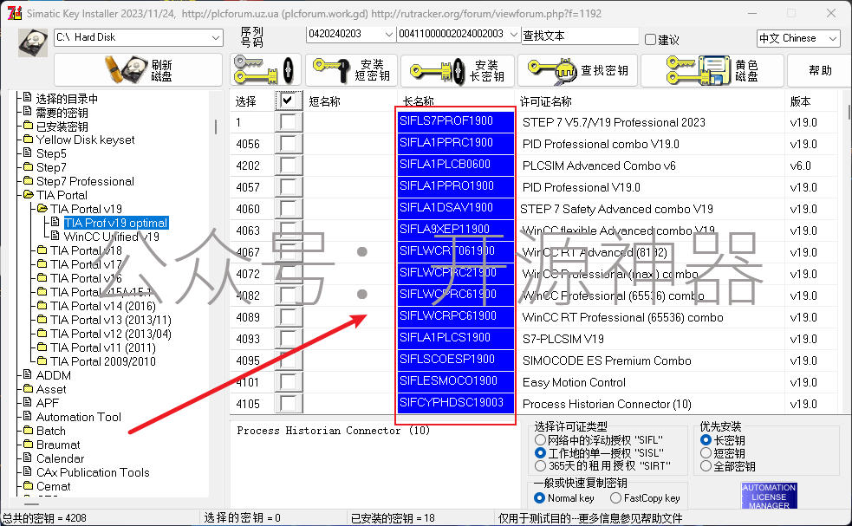This screenshot has width=852, height=526.
Task: Click SIMOCODE ES Premium Combo license name
Action: click(607, 360)
